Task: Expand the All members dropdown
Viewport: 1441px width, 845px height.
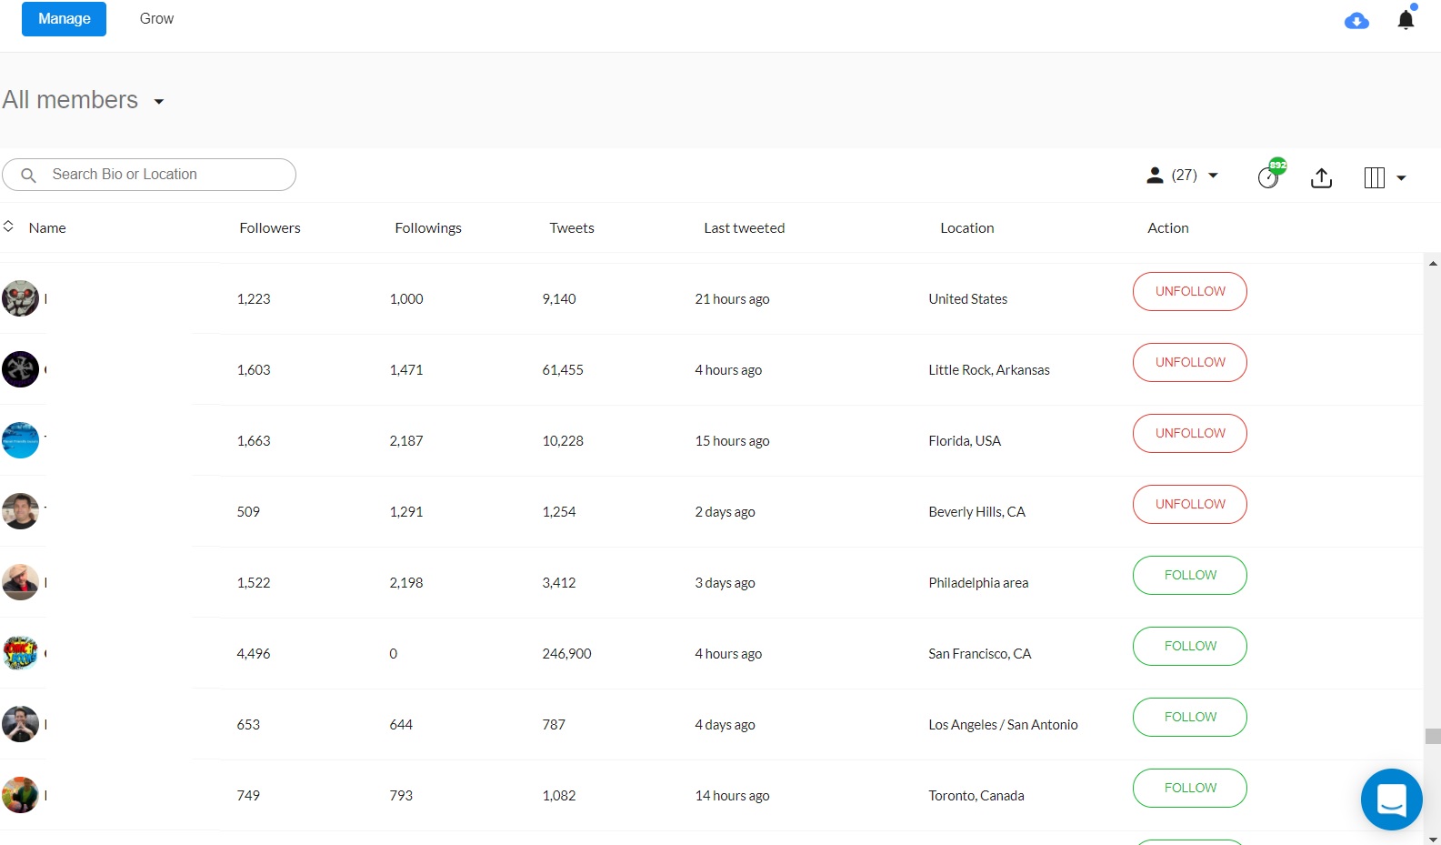Action: 159,101
